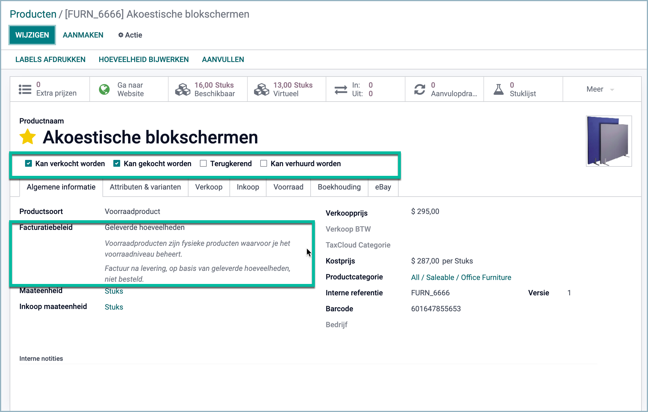Click the WIJZIGEN button
This screenshot has height=412, width=648.
coord(32,35)
